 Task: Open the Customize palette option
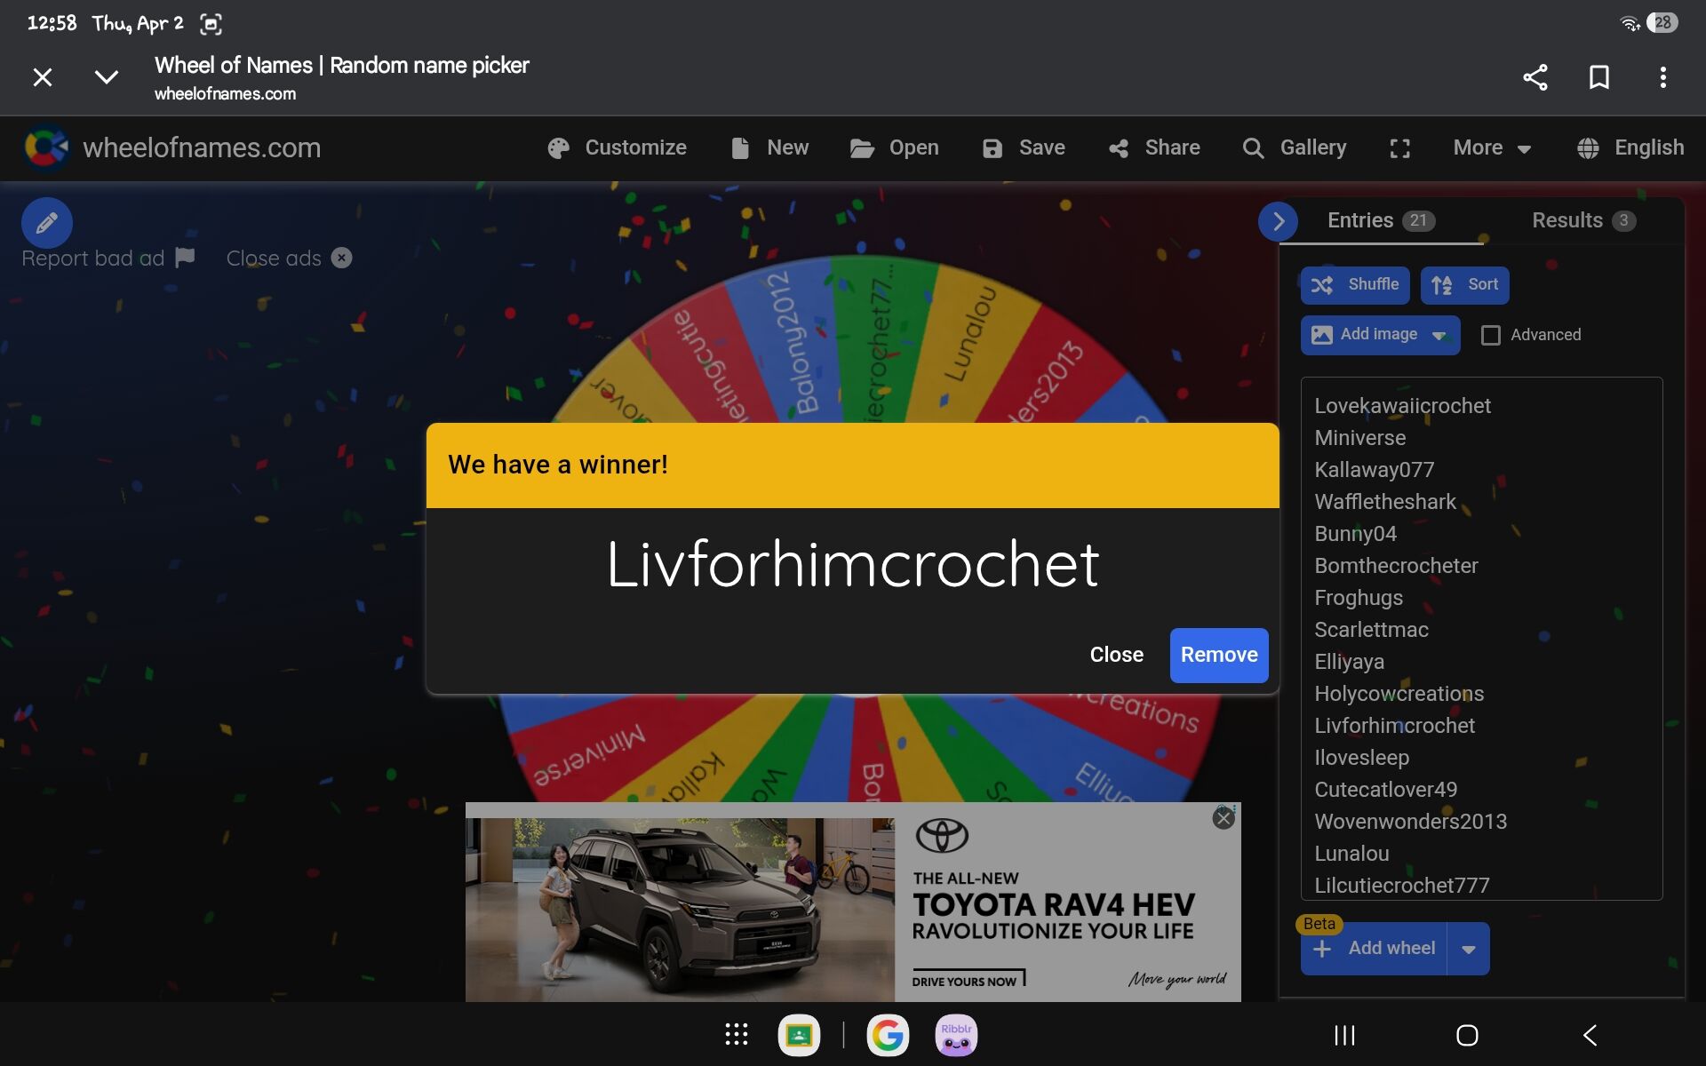click(x=618, y=147)
